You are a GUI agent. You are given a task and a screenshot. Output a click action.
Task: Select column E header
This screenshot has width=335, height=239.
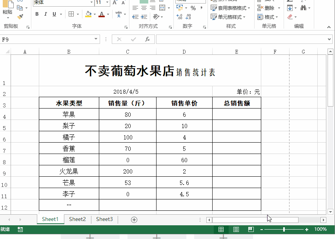(x=237, y=52)
